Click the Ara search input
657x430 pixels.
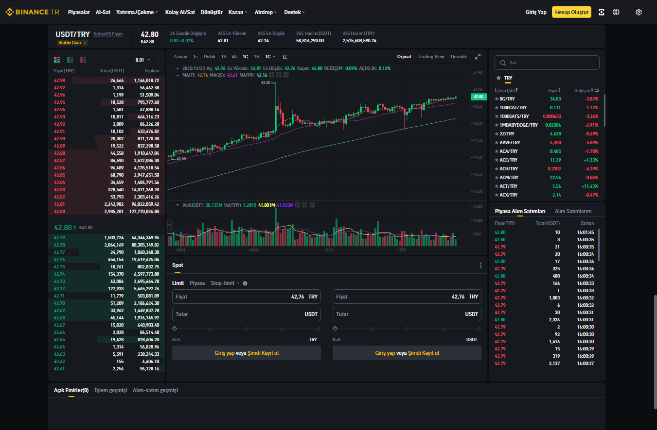547,63
